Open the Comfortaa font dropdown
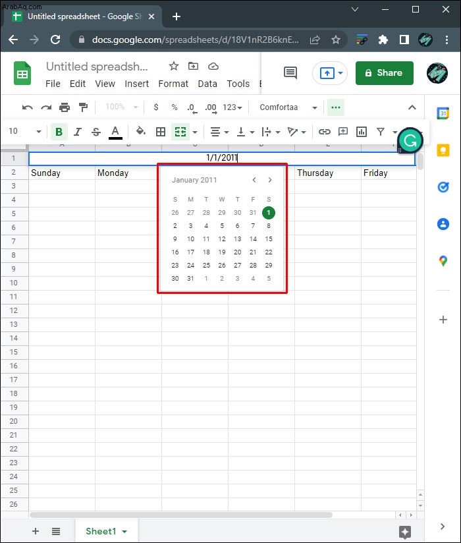This screenshot has width=461, height=543. pyautogui.click(x=288, y=107)
